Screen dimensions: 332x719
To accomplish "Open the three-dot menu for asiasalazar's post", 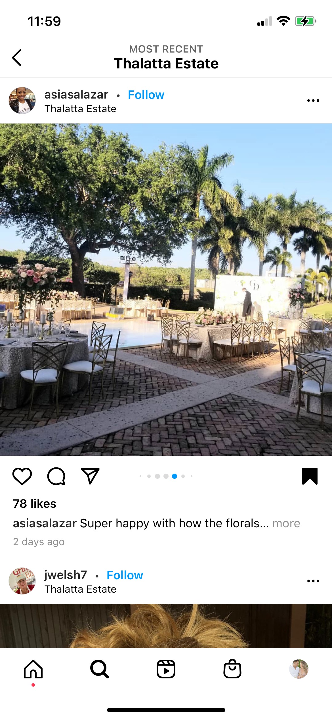I will [313, 101].
